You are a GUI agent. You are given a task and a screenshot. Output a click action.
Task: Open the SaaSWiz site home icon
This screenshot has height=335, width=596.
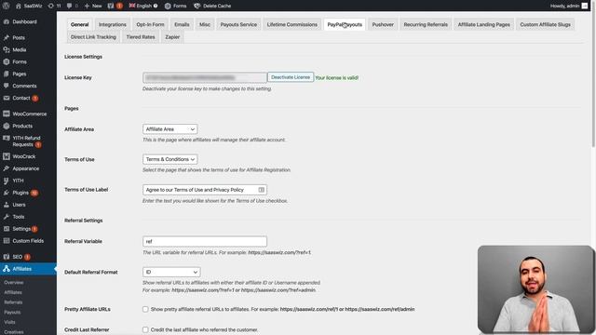(x=19, y=6)
